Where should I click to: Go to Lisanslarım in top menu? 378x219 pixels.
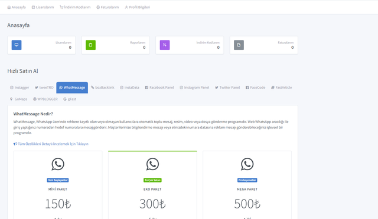tap(43, 7)
